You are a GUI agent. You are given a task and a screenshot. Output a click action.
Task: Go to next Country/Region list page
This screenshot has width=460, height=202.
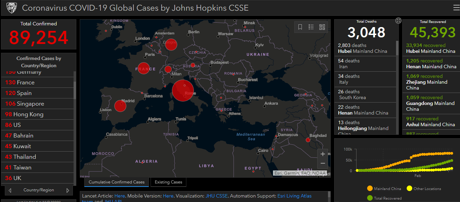point(68,190)
